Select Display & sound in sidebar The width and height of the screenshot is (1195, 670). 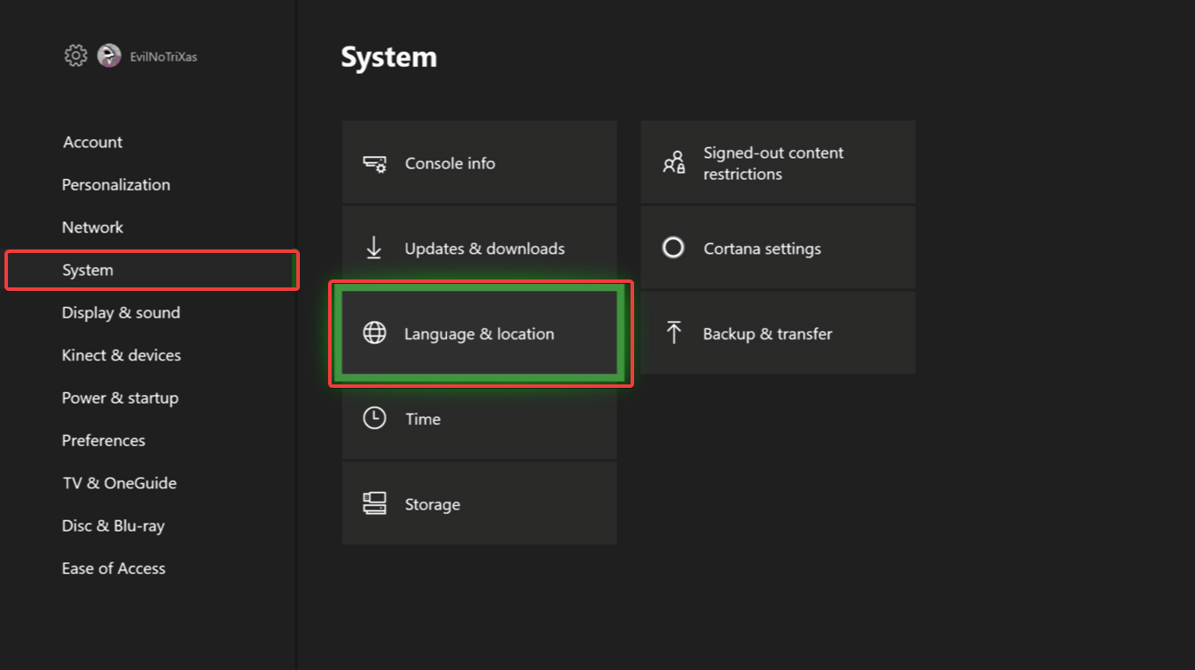tap(121, 312)
